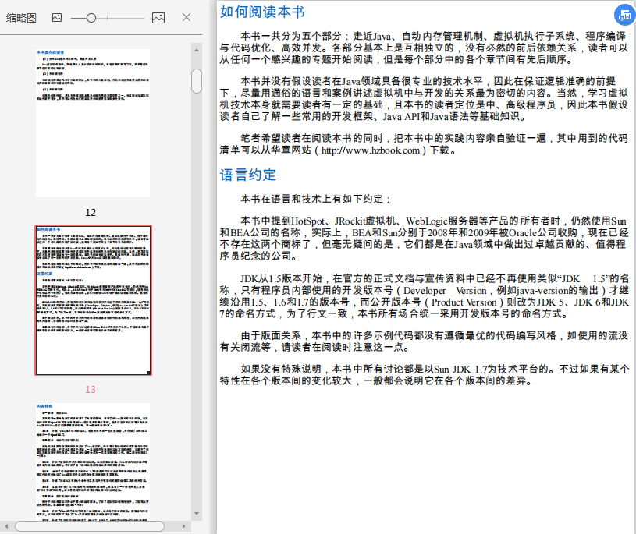The image size is (636, 534).
Task: Click the paragraph beginning with 由于版面关系
Action: [425, 341]
